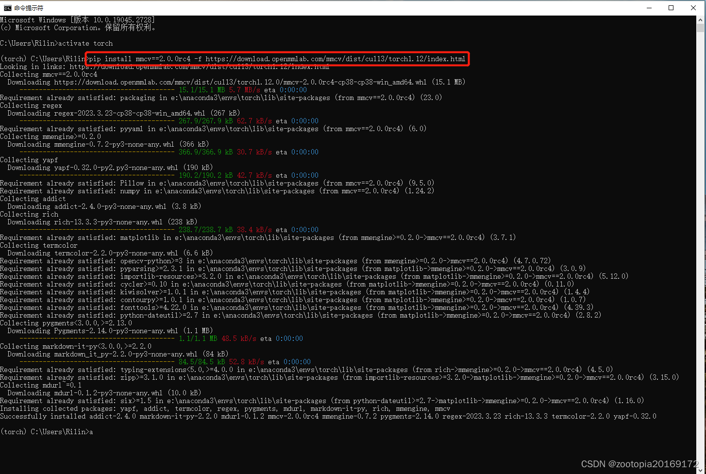Click the 'kiwisolver>=1.0.1' requirement line
706x474 pixels.
[x=295, y=292]
